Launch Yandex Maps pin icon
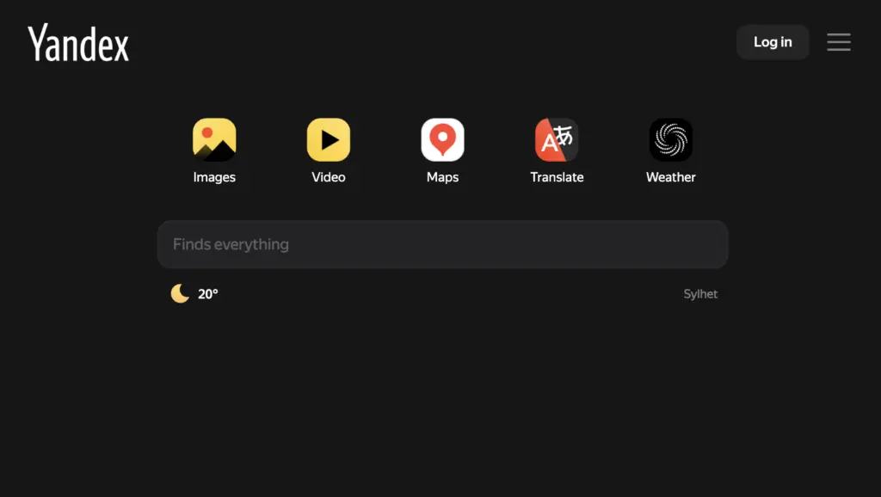Screen dimensions: 881x497 pyautogui.click(x=443, y=139)
